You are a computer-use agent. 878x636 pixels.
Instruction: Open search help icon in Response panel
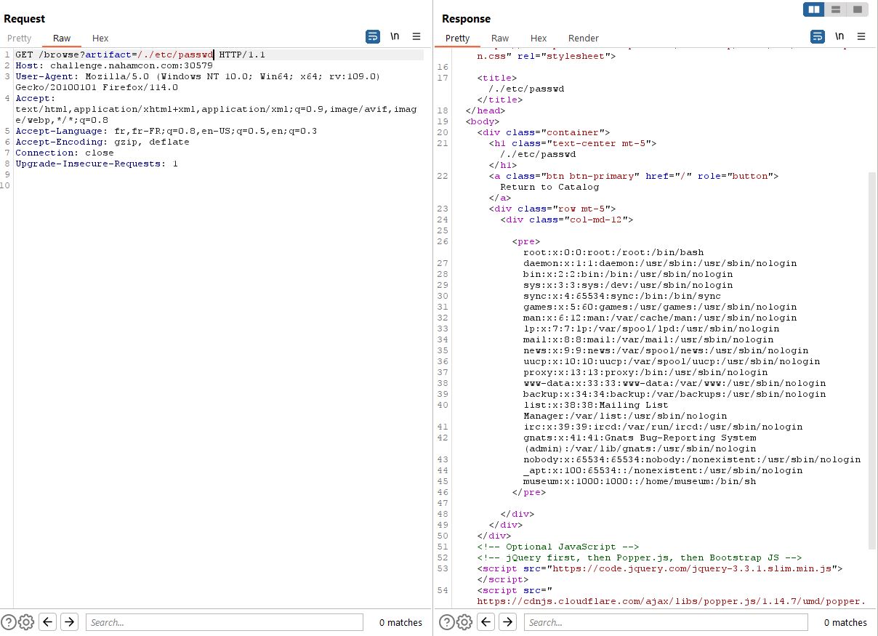point(447,621)
